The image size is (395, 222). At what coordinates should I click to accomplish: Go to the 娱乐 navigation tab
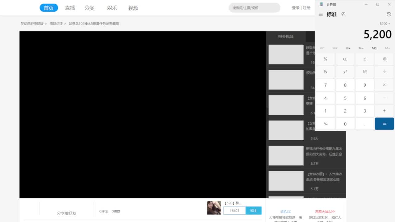coord(112,8)
